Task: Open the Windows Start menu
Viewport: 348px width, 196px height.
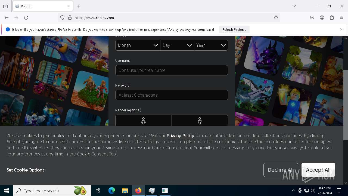Action: pos(7,191)
